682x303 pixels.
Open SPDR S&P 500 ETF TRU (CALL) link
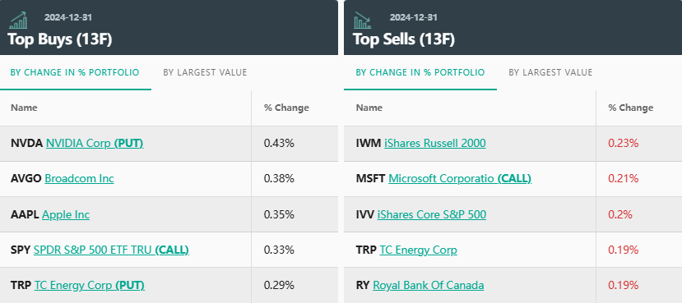(111, 250)
